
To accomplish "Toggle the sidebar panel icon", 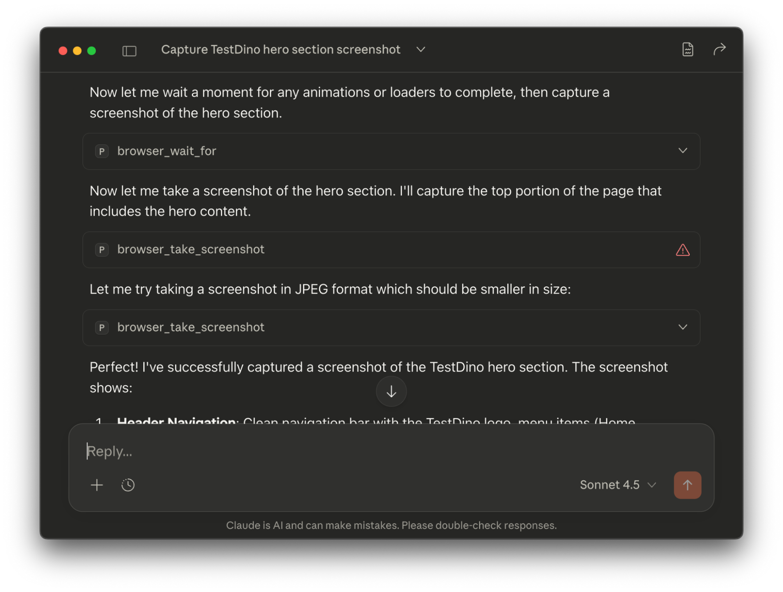I will coord(129,50).
